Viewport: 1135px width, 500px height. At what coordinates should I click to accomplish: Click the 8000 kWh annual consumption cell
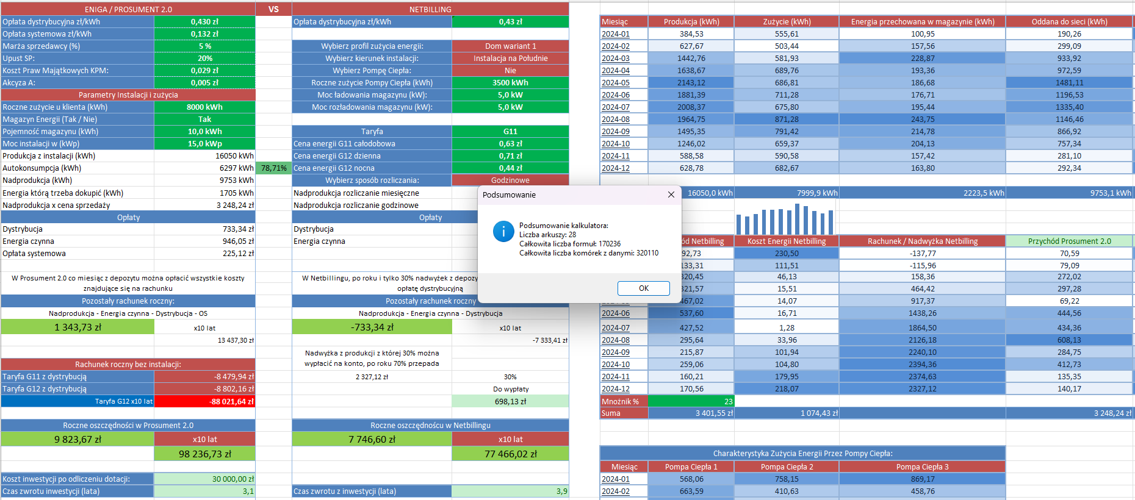click(204, 107)
